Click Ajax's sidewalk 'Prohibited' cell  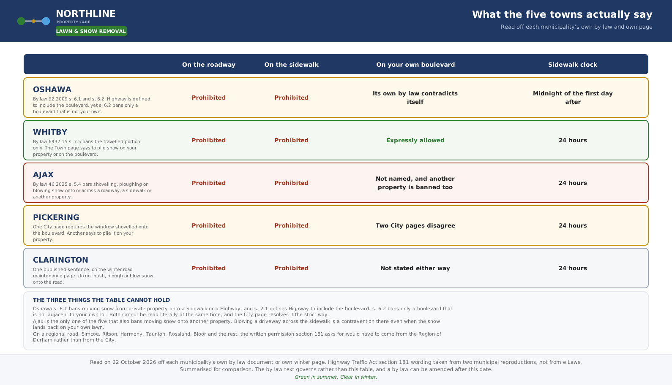[x=292, y=183]
